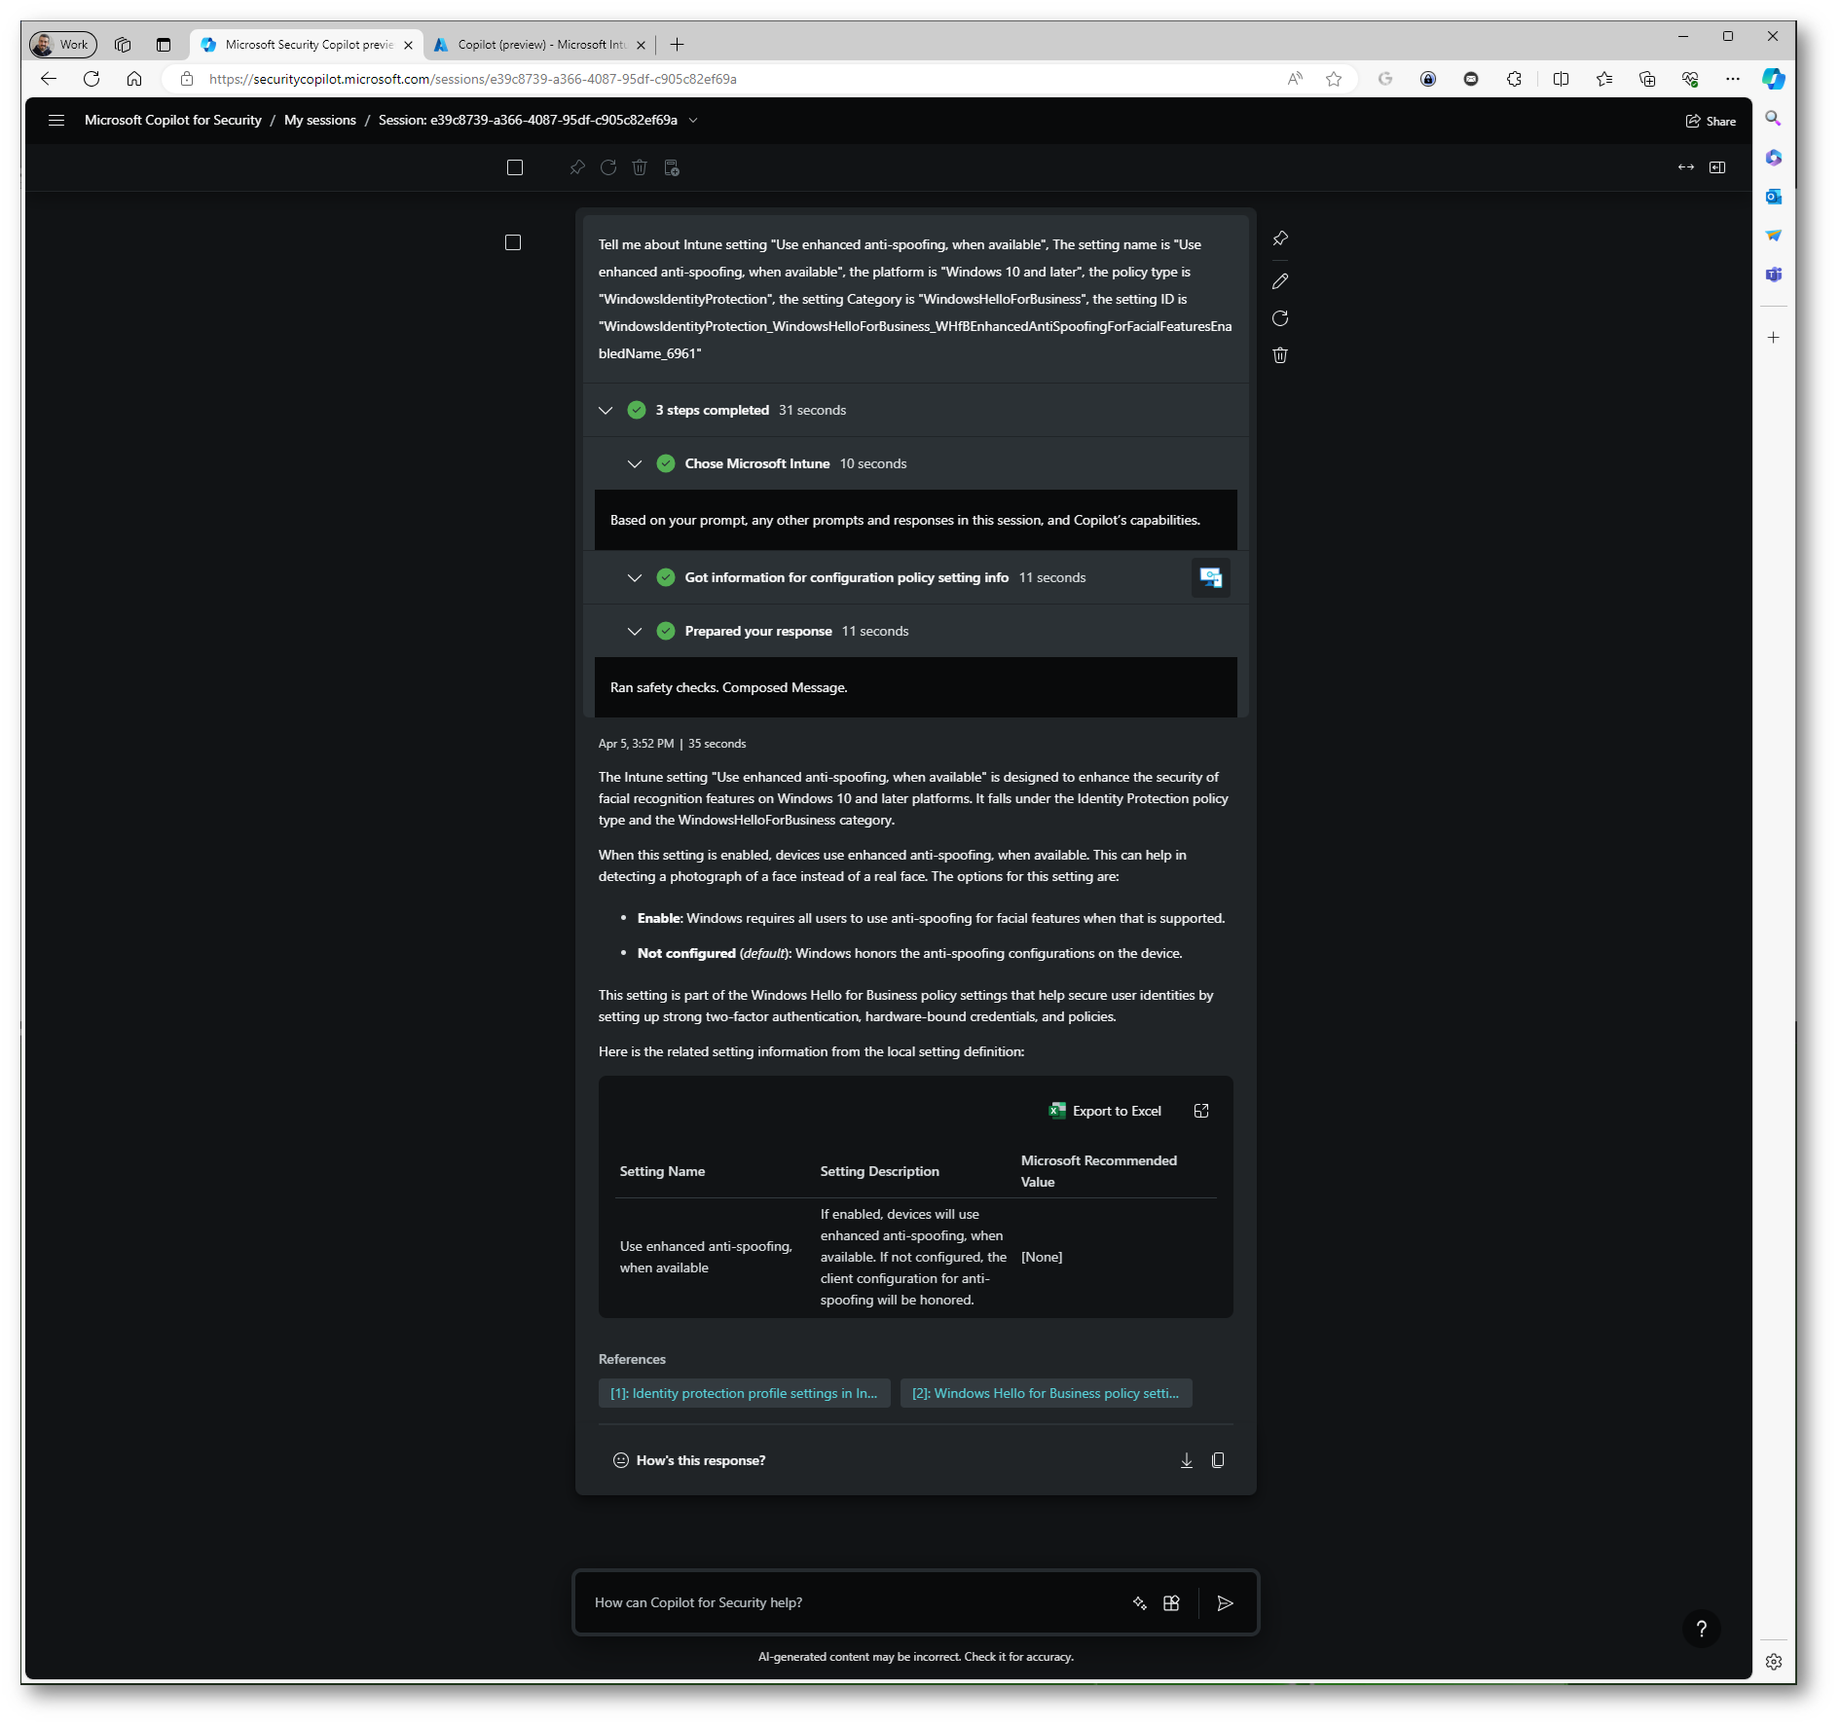This screenshot has height=1726, width=1838.
Task: Add a new app to Edge sidebar
Action: 1774,338
